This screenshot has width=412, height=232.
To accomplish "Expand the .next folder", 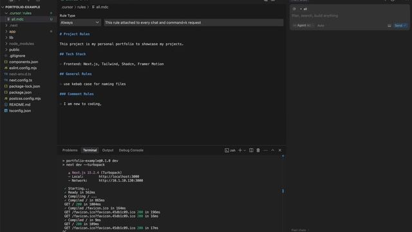I will click(6, 25).
